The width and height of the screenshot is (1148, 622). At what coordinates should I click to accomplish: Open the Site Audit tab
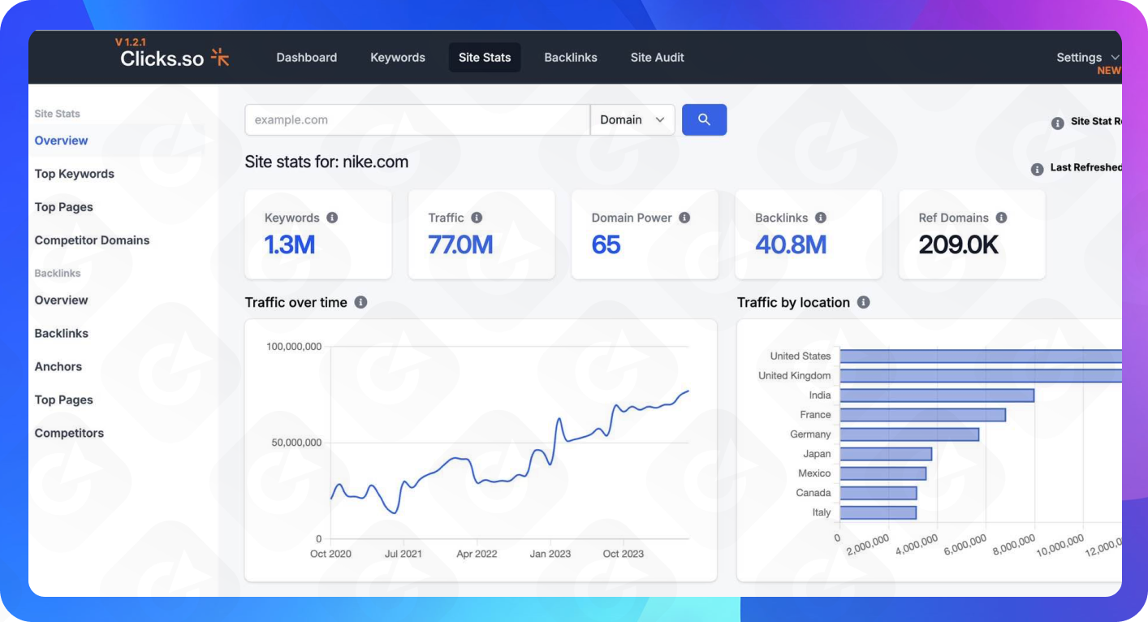tap(658, 58)
